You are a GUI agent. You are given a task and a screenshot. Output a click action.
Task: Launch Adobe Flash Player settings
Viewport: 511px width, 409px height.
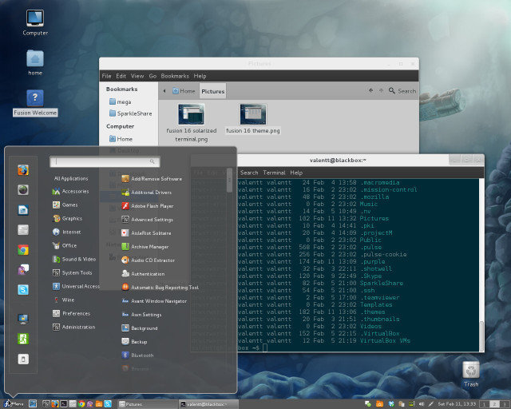(x=147, y=206)
